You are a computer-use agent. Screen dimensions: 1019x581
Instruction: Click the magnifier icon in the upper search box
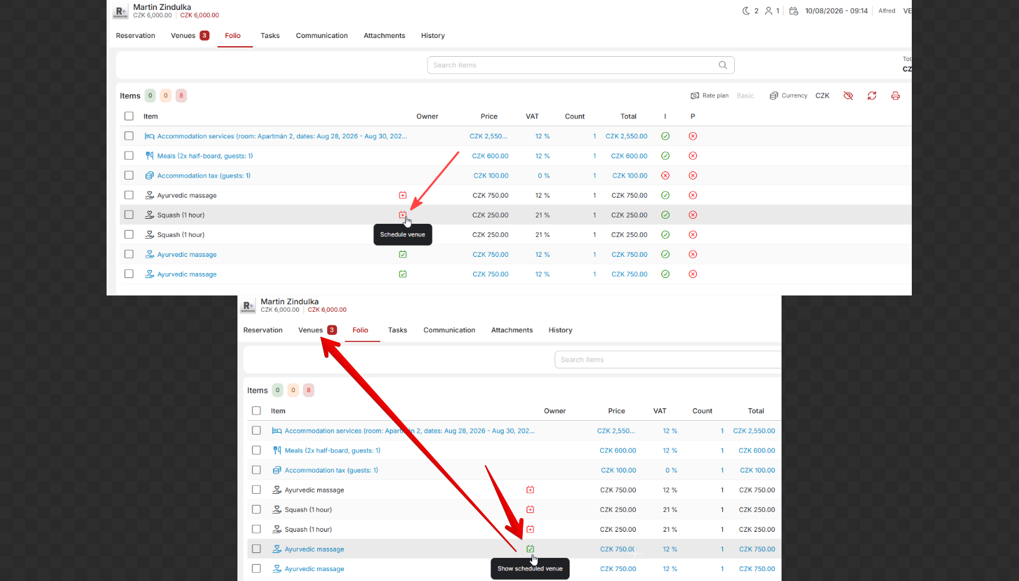[x=723, y=65]
